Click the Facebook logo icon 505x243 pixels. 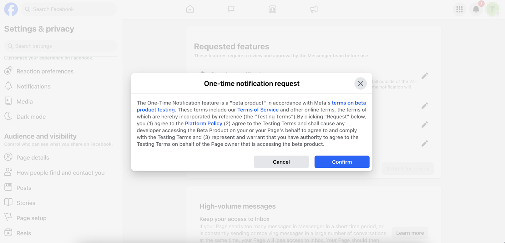11,9
